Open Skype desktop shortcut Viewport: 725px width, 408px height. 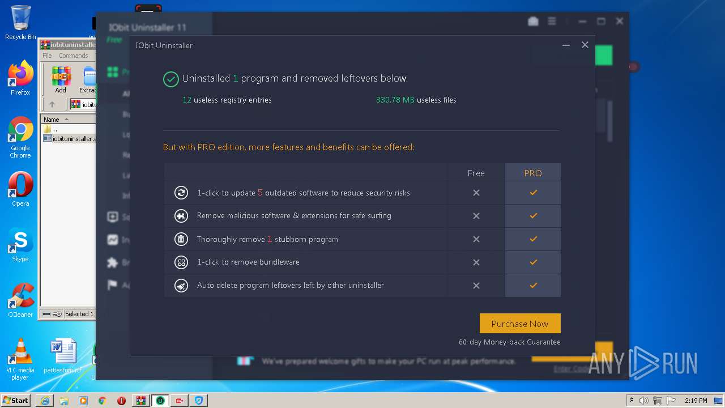point(20,245)
